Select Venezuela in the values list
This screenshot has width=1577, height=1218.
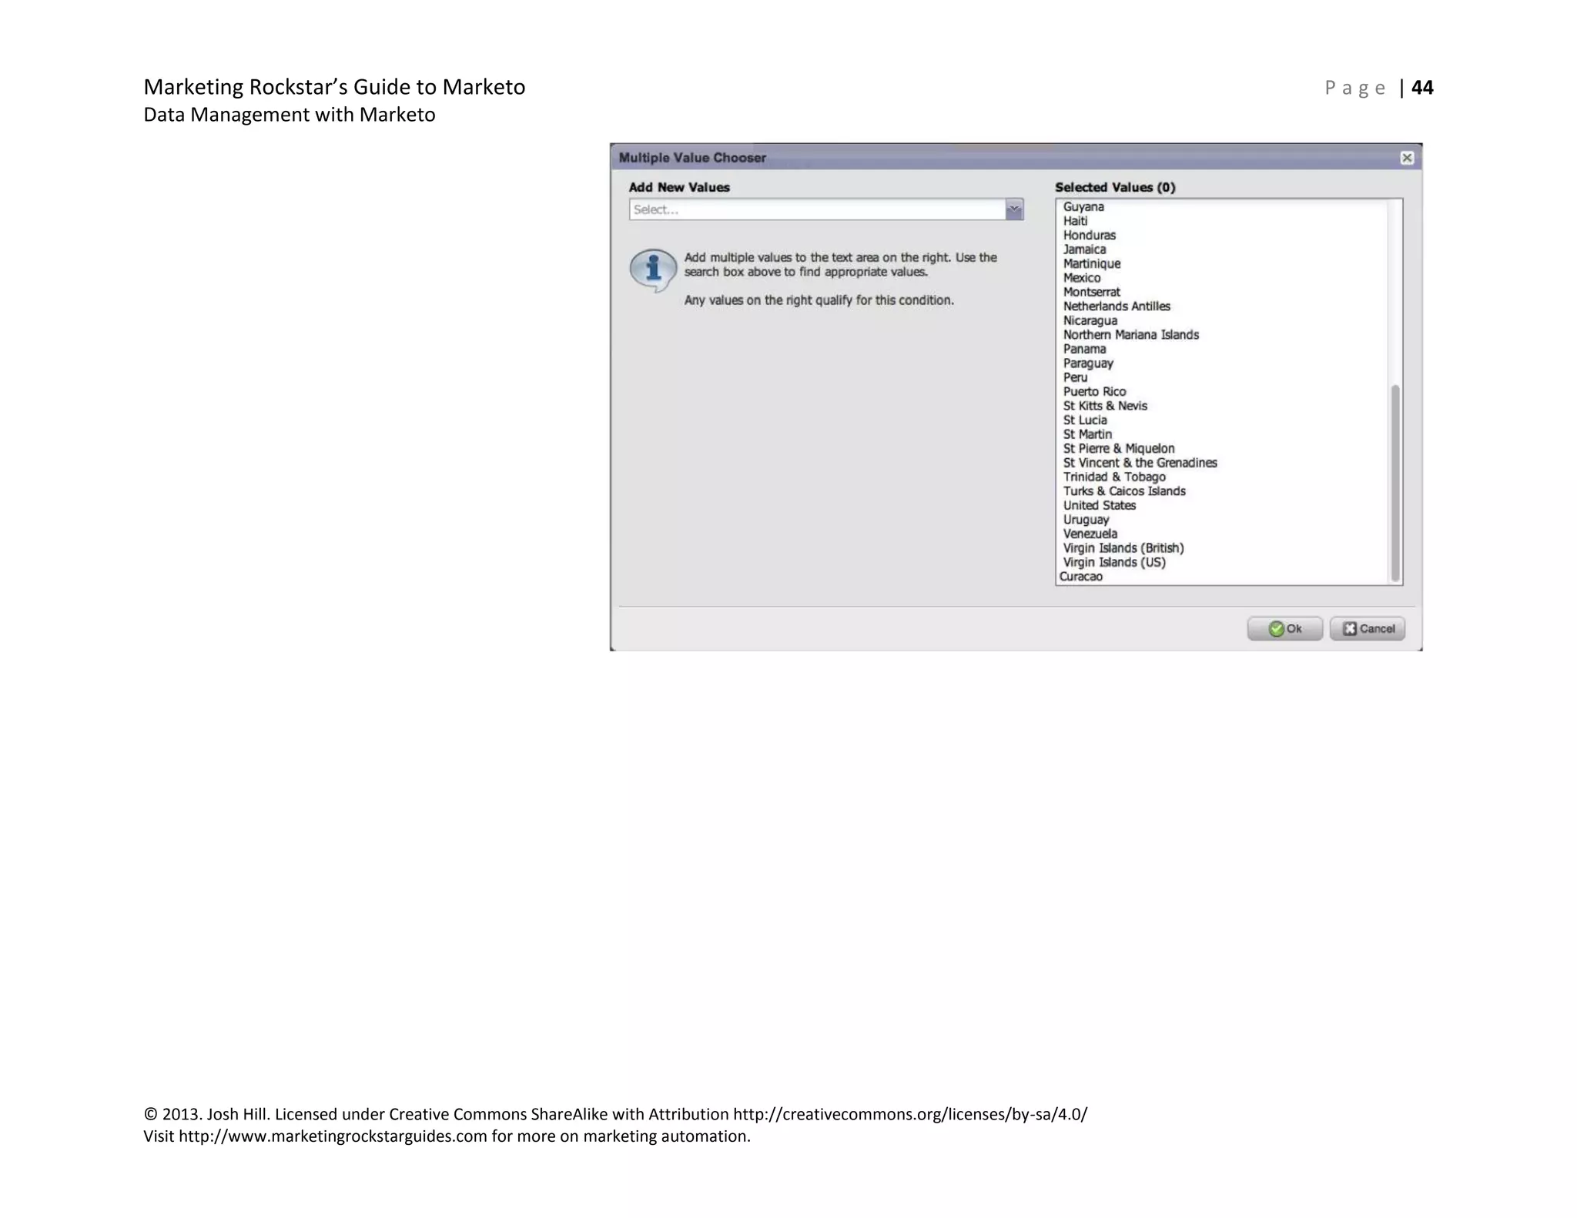click(1090, 534)
